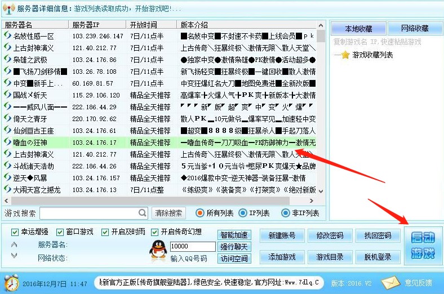
Task: Click the 新建账号 button
Action: point(282,235)
